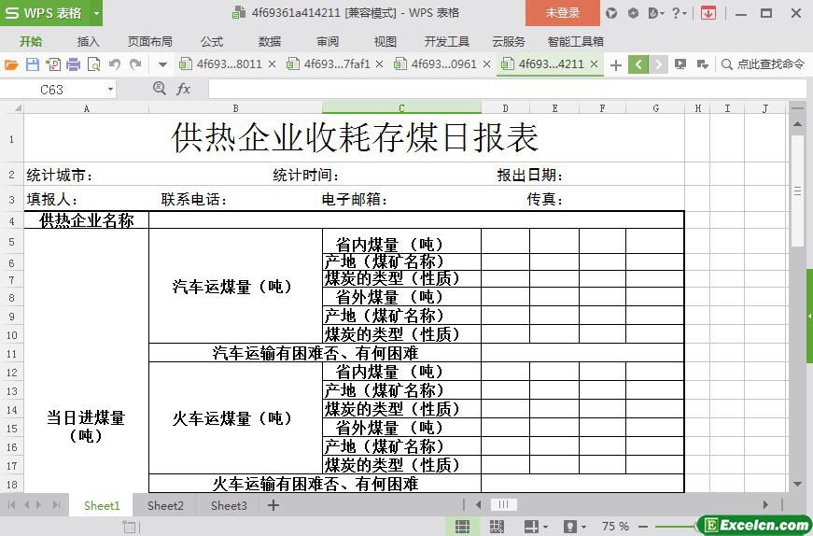Select column C header
This screenshot has width=813, height=536.
[401, 108]
